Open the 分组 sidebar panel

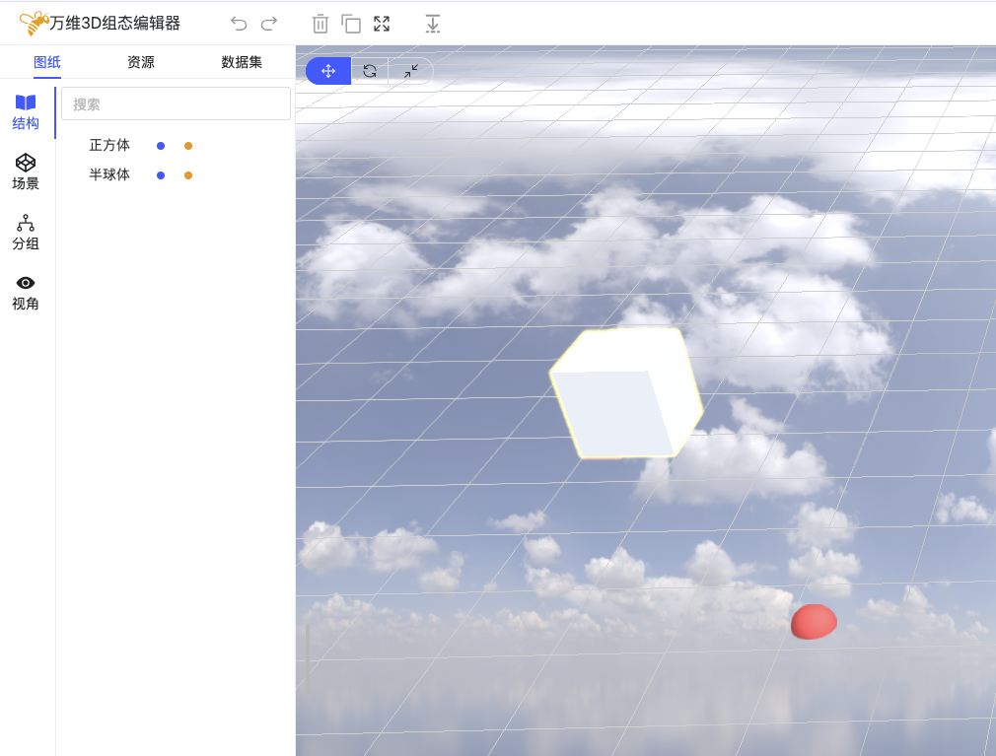(x=26, y=232)
